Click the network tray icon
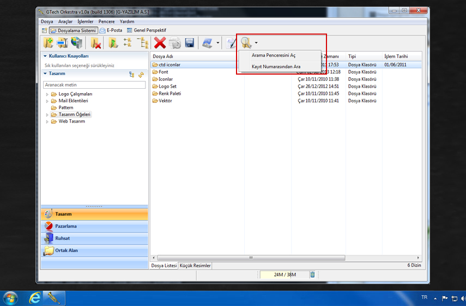 (x=455, y=298)
